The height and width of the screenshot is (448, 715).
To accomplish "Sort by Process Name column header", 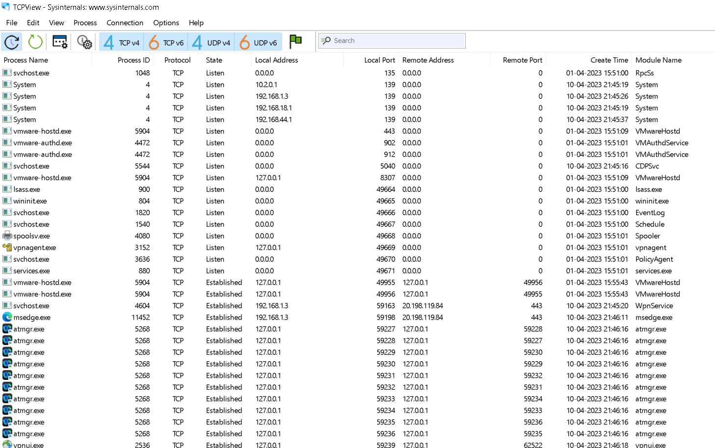I will click(26, 60).
